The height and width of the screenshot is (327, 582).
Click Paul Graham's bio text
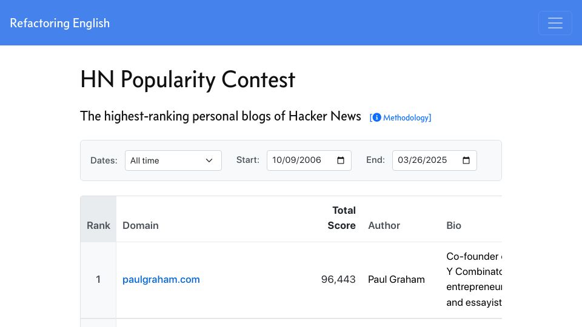click(x=474, y=279)
